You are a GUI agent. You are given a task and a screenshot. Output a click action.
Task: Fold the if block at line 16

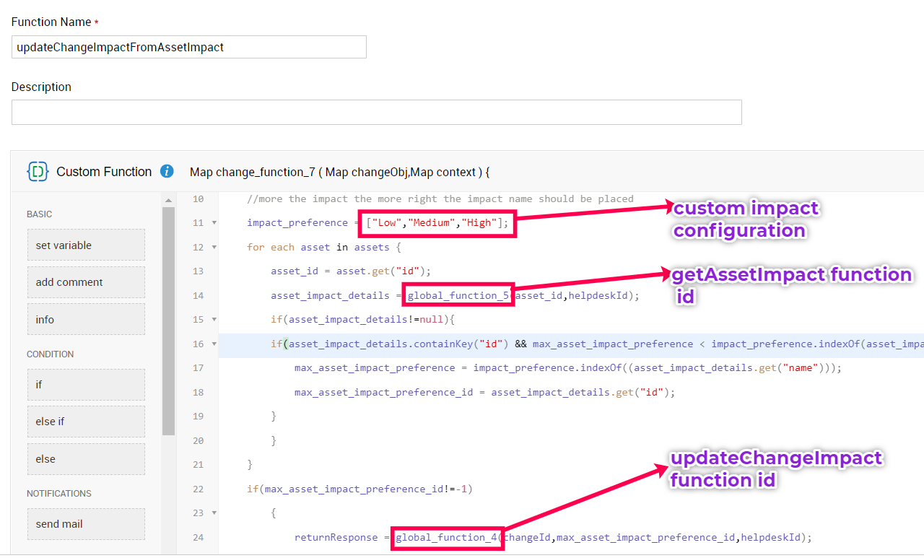214,344
